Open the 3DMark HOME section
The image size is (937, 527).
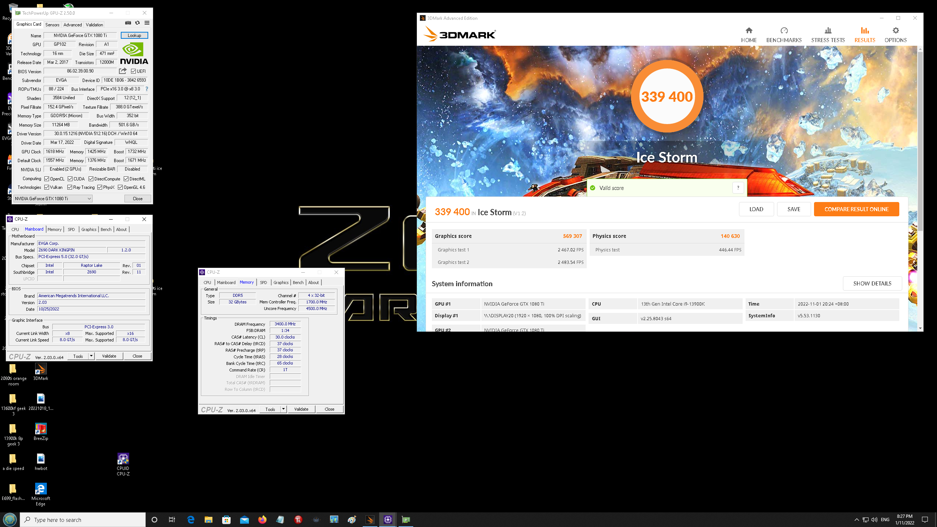749,35
